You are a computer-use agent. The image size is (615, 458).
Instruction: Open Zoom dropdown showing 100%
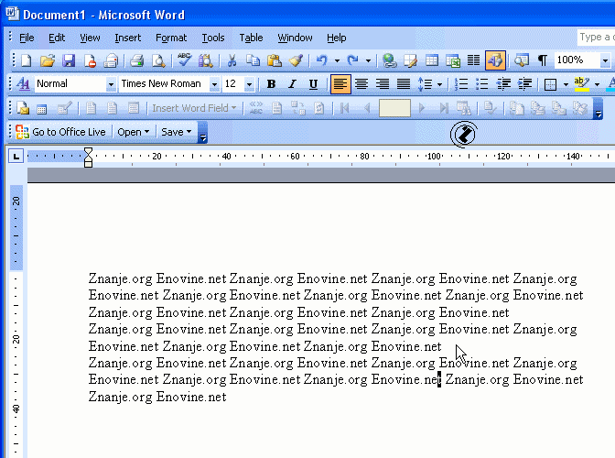point(605,60)
